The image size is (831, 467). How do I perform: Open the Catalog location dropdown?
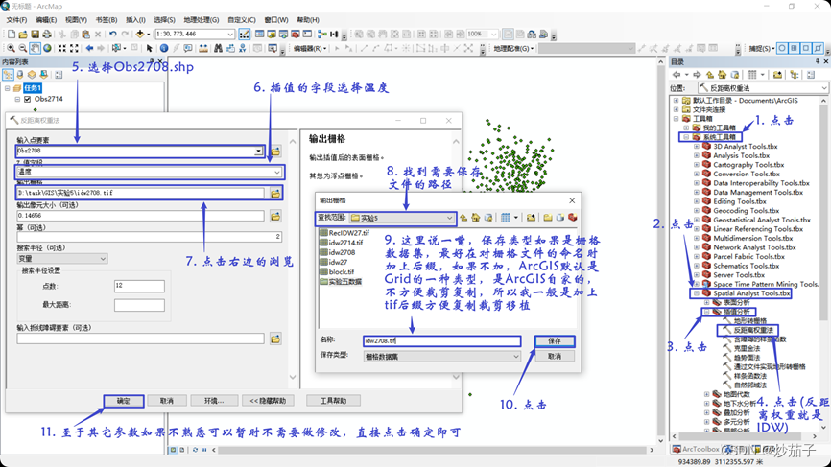(x=823, y=88)
